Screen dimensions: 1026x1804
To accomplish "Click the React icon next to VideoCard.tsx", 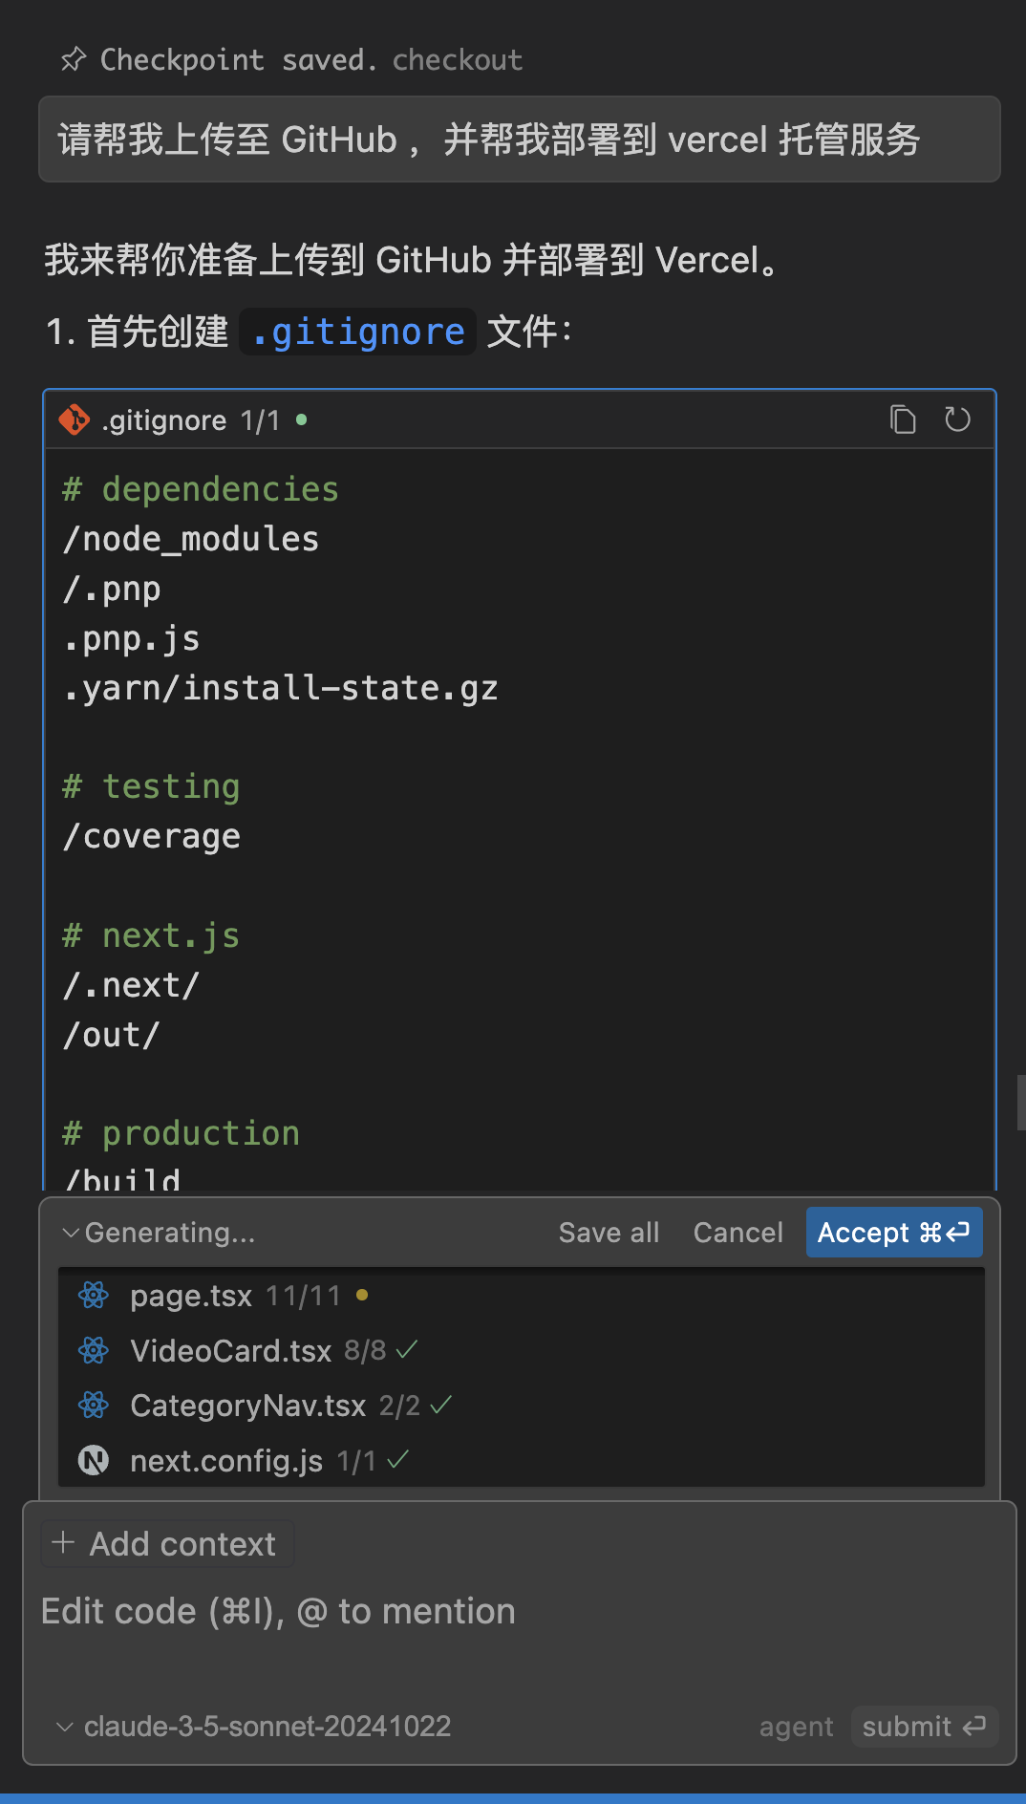I will pos(94,1350).
